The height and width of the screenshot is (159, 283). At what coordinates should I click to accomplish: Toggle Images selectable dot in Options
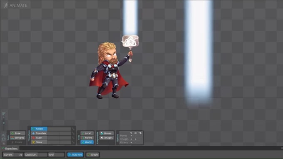[x=131, y=139]
